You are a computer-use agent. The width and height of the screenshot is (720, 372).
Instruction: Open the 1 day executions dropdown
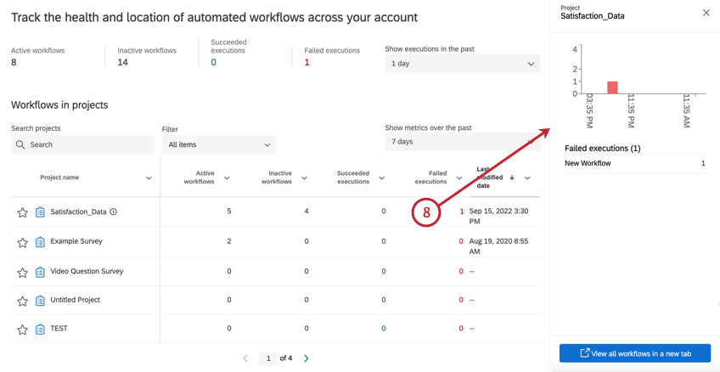(462, 64)
